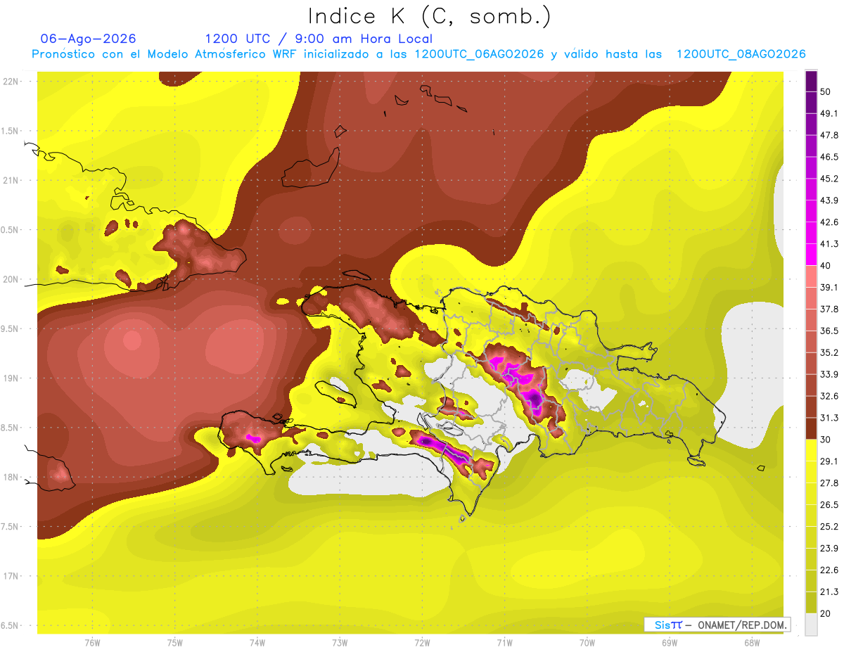
Task: Click the '74W' longitude label
Action: [x=257, y=642]
